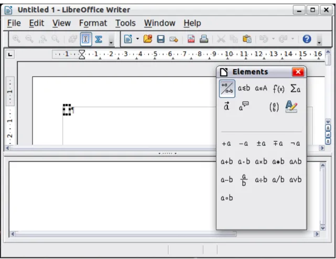Insert the a−b subtraction element
This screenshot has width=336, height=259.
click(x=227, y=180)
